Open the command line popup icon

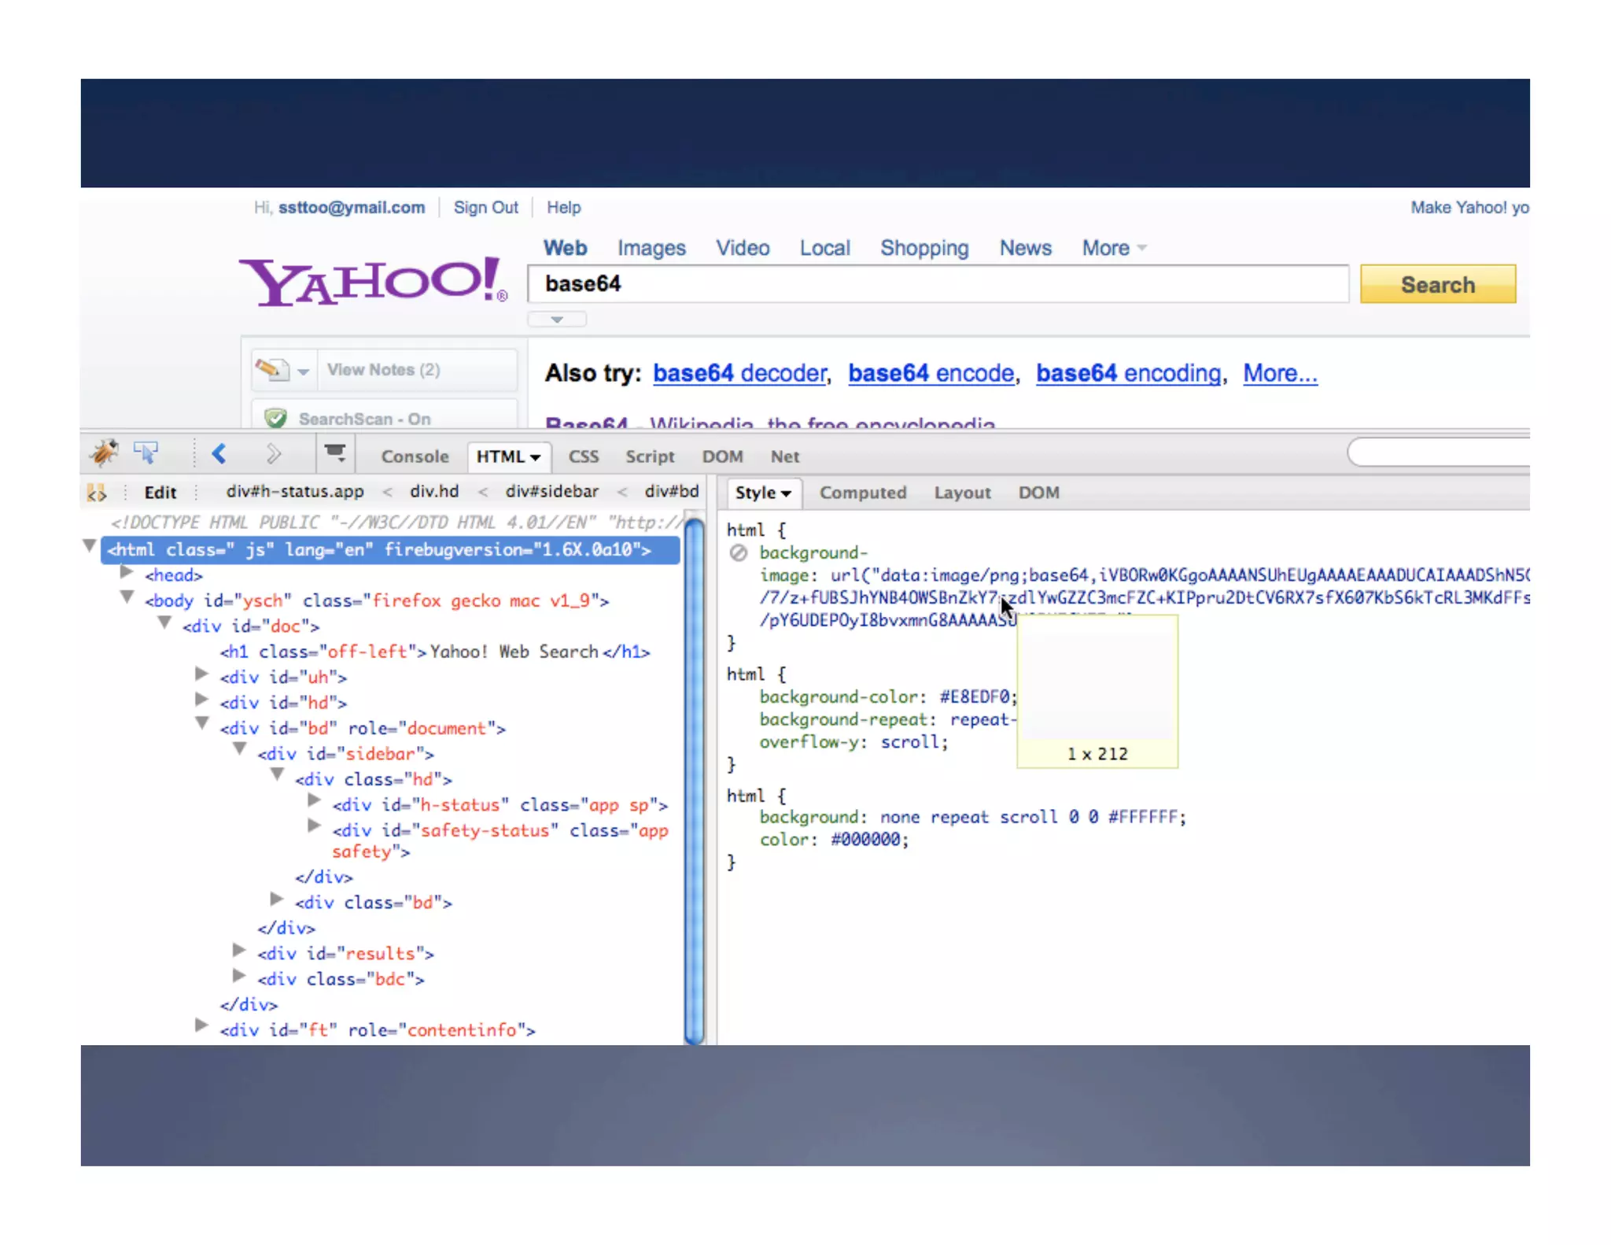coord(335,453)
